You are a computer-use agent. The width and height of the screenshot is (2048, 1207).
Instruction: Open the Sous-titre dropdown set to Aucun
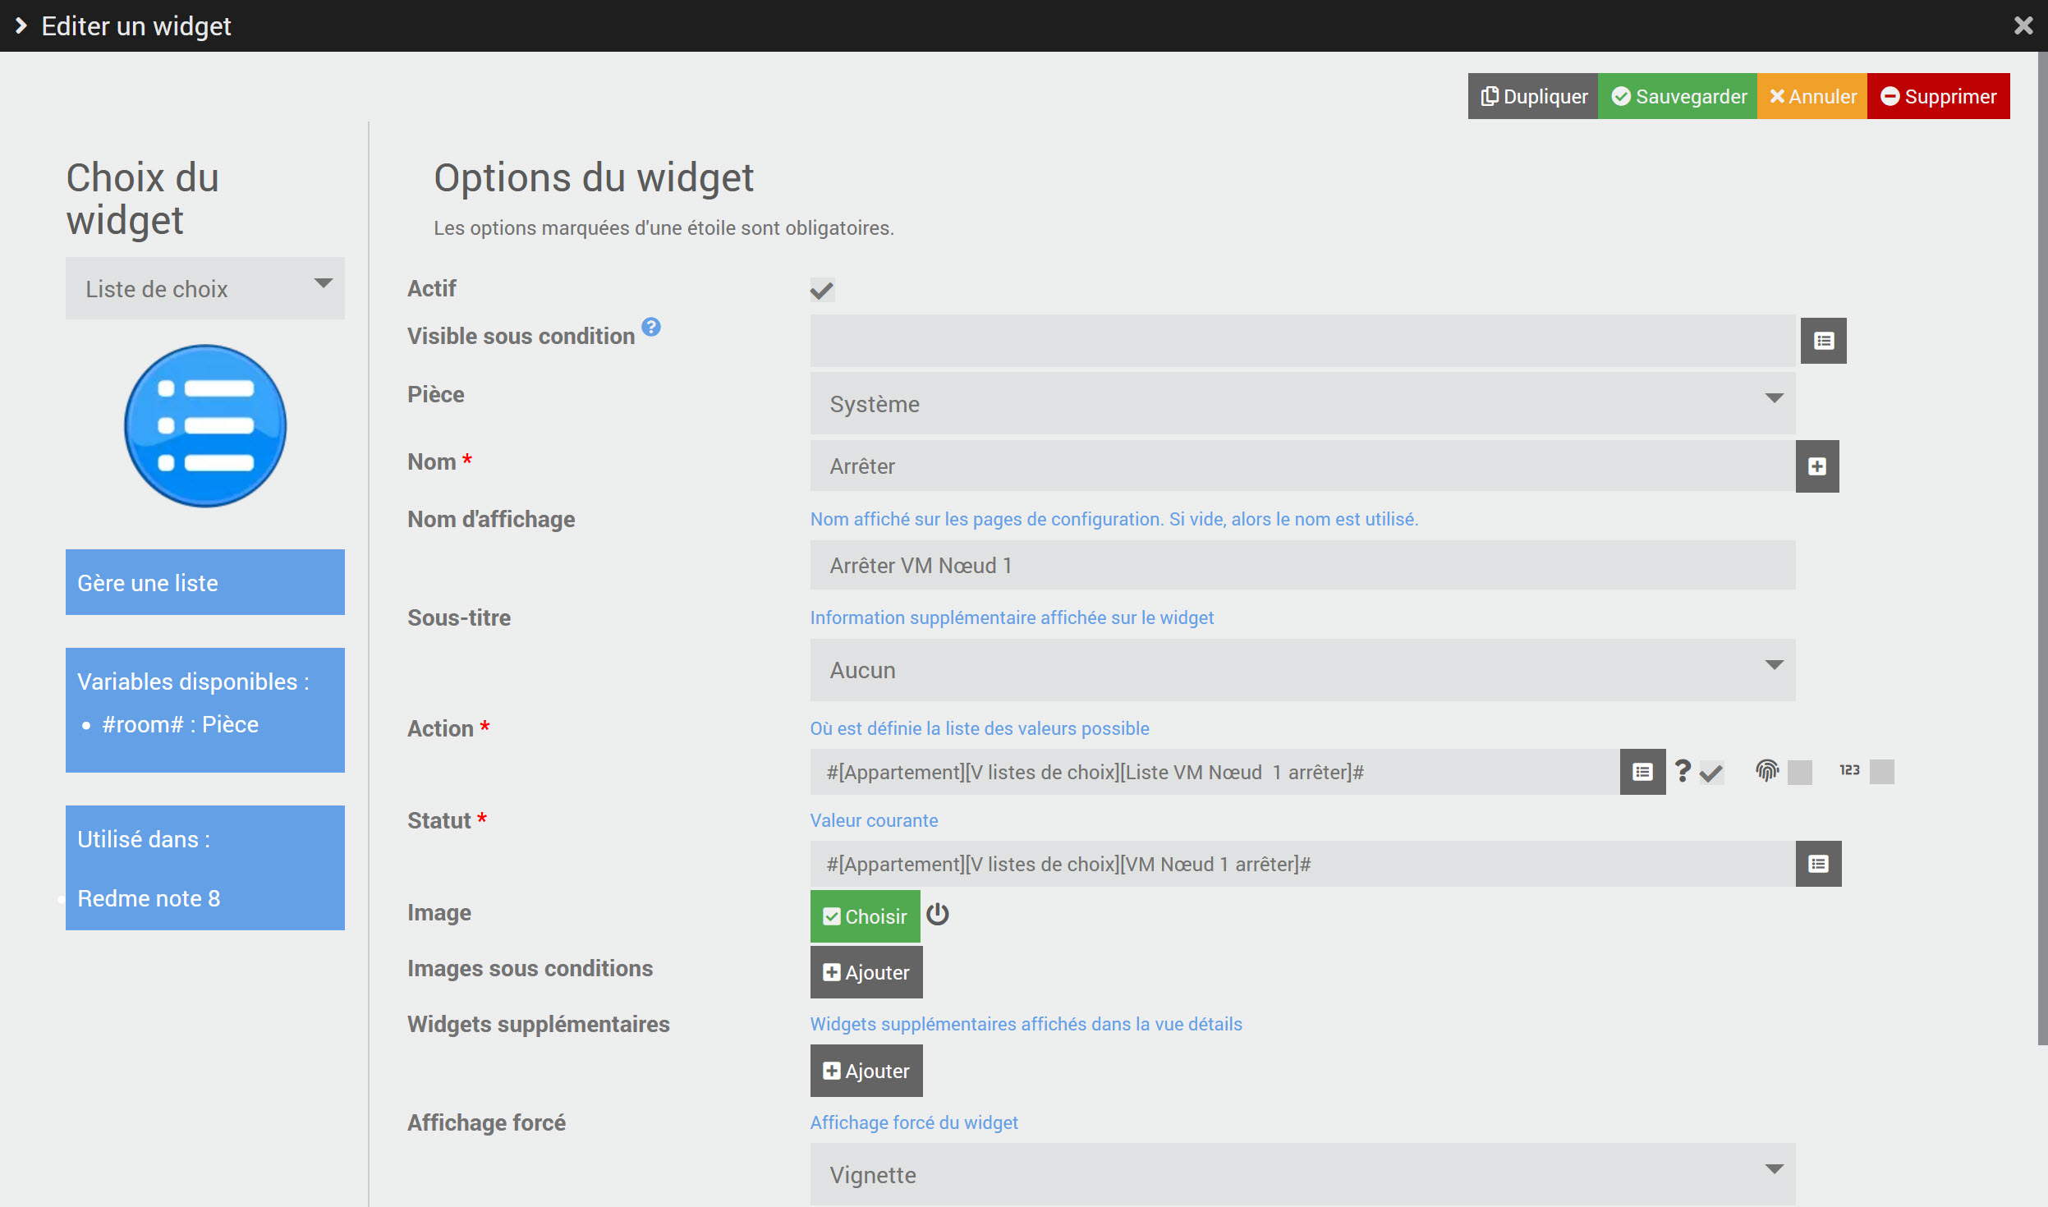click(1302, 670)
